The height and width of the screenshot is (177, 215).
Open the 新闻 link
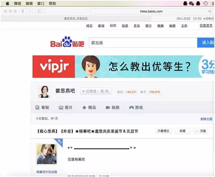click(101, 26)
